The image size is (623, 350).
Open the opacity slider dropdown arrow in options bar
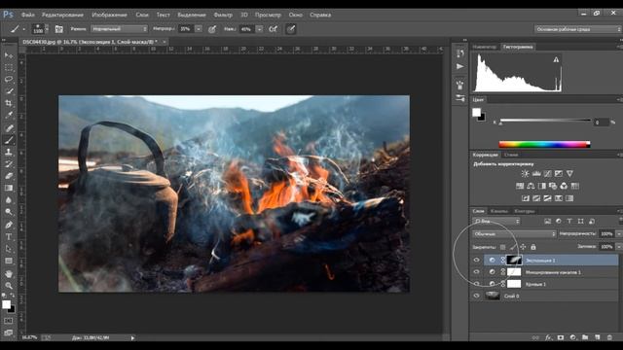pyautogui.click(x=199, y=29)
